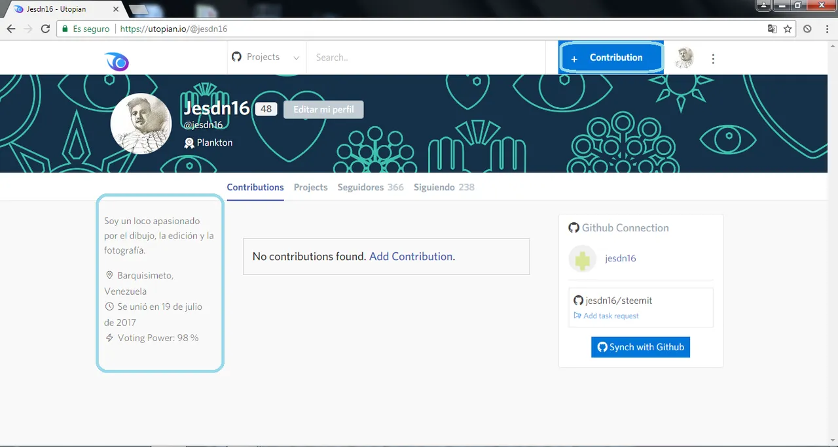The image size is (838, 447).
Task: Click the Plankton badge icon
Action: coord(189,142)
